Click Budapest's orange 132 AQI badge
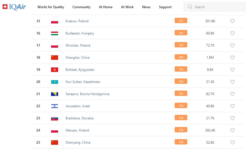This screenshot has height=149, width=246. [181, 33]
